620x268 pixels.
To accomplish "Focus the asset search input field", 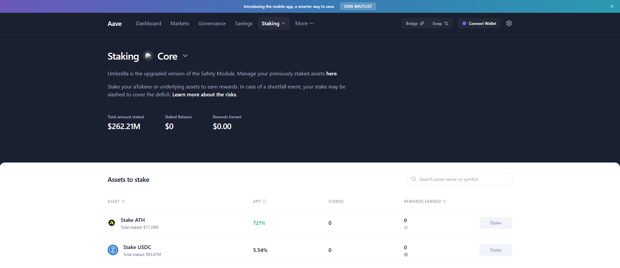I will (x=459, y=179).
